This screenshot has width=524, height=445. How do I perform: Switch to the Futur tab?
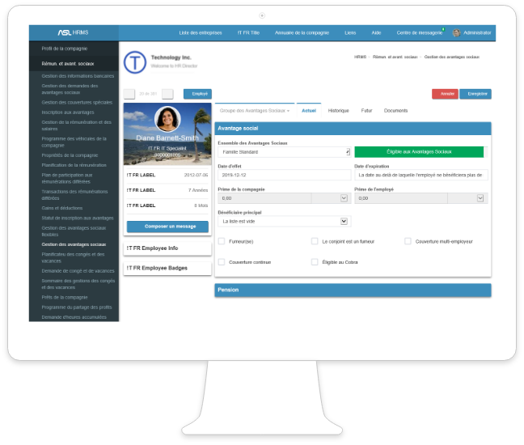click(366, 111)
